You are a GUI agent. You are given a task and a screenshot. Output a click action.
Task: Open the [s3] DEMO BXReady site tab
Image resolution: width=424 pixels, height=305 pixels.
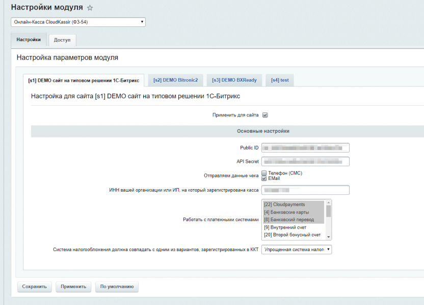click(x=234, y=80)
